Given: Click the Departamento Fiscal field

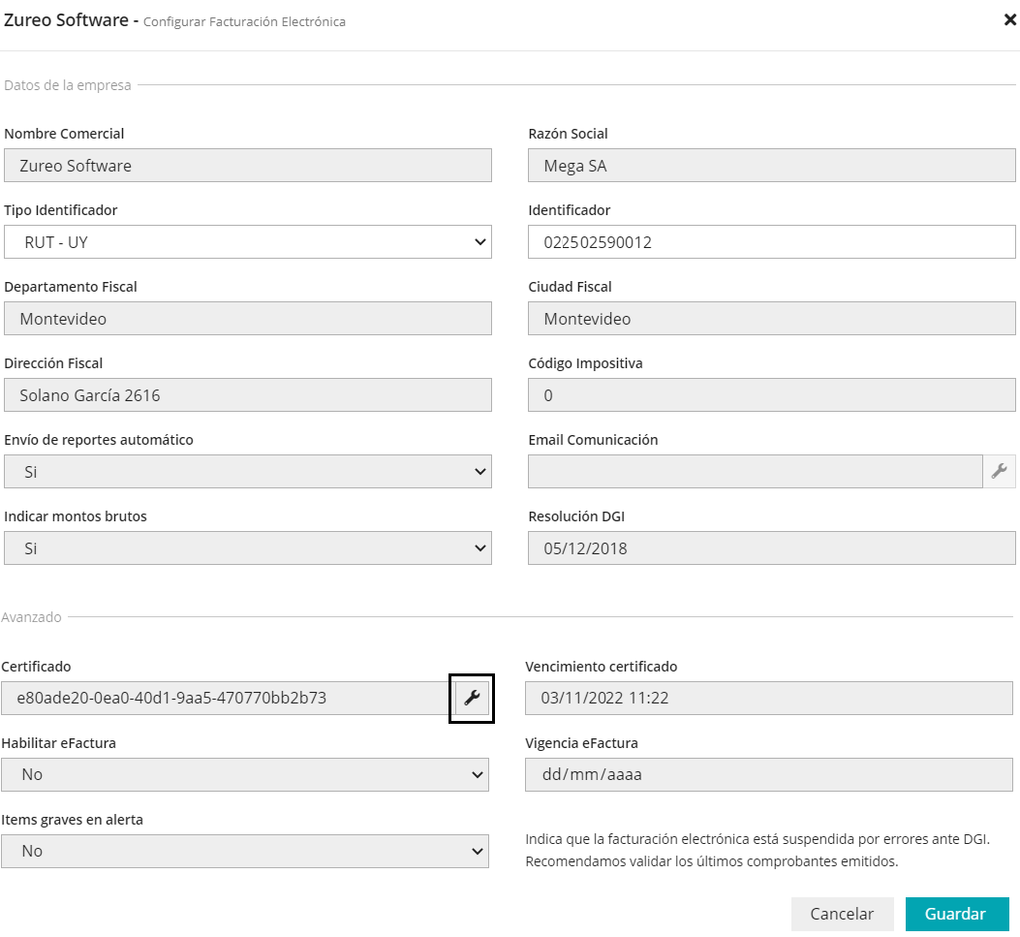Looking at the screenshot, I should point(248,319).
